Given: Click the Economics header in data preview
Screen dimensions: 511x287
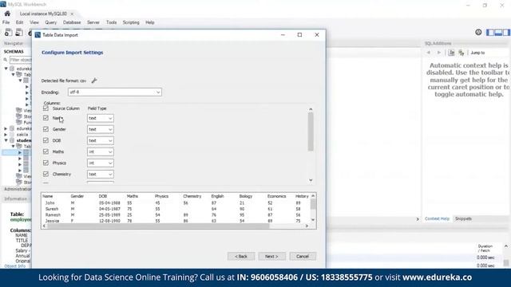Looking at the screenshot, I should (x=276, y=196).
